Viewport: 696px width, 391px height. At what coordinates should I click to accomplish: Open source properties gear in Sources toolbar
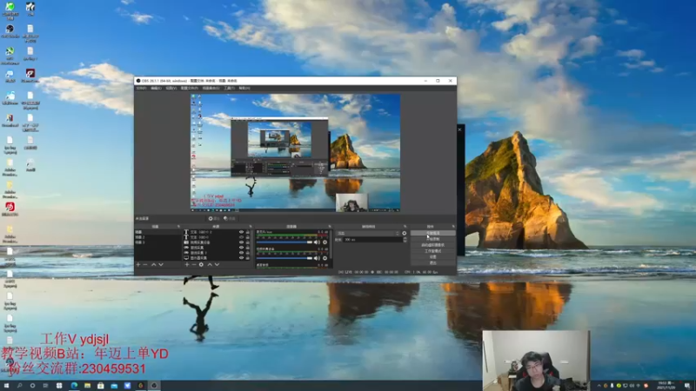click(201, 265)
